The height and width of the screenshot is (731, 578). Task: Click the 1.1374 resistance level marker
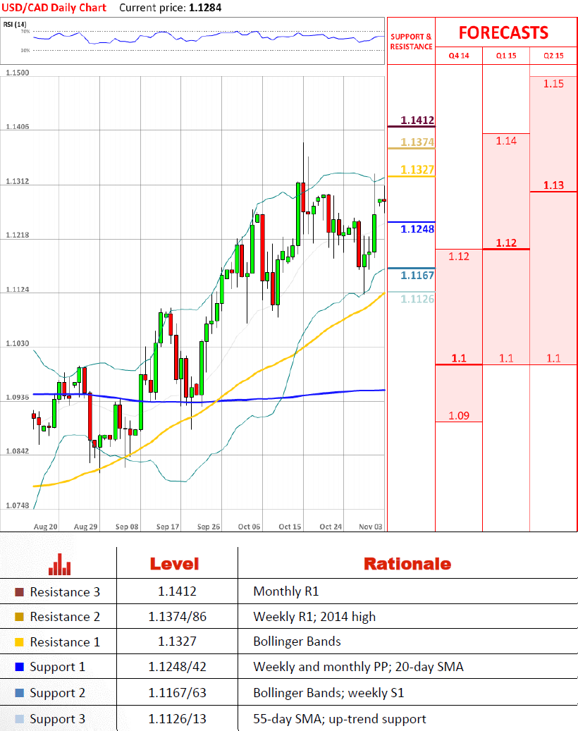coord(417,142)
